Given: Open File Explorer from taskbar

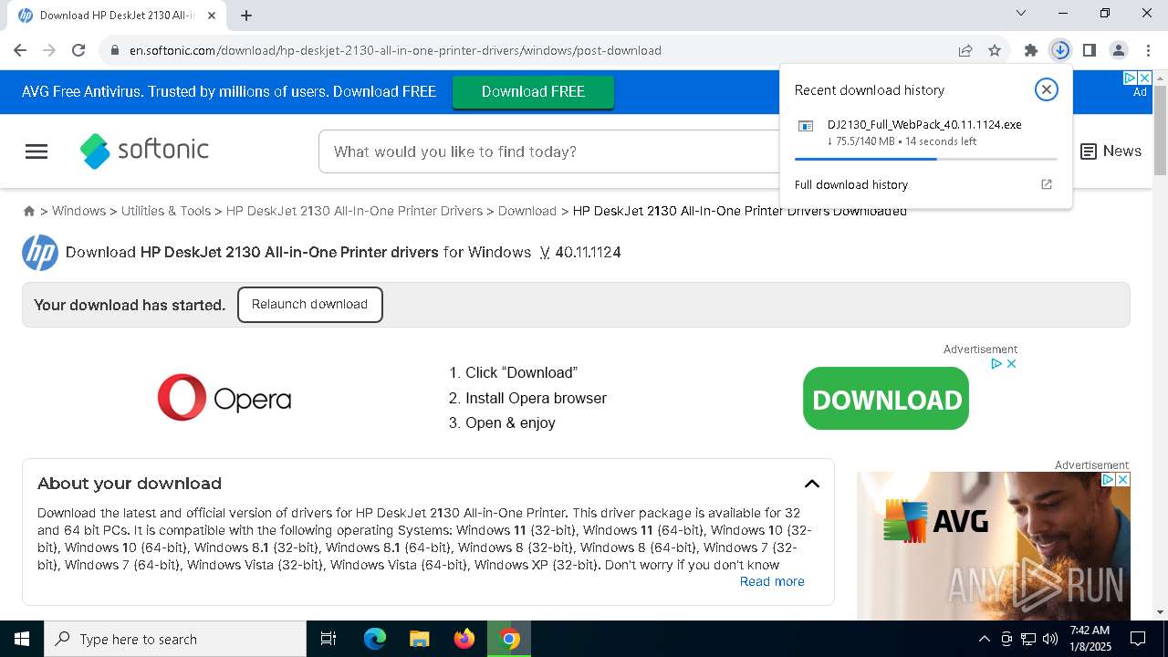Looking at the screenshot, I should 420,639.
